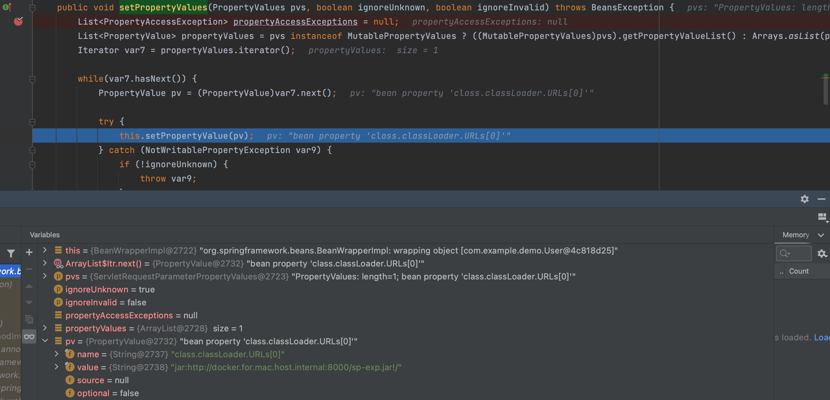Fold the catch block in gutter
This screenshot has height=400, width=830.
[32, 150]
